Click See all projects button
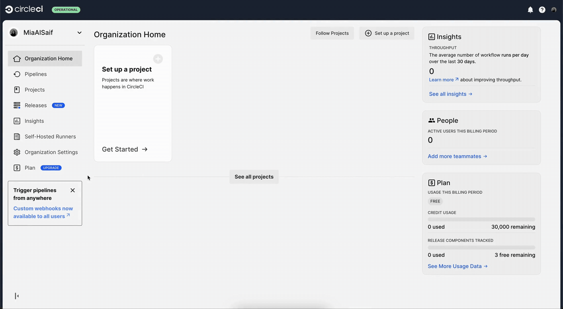 point(254,177)
